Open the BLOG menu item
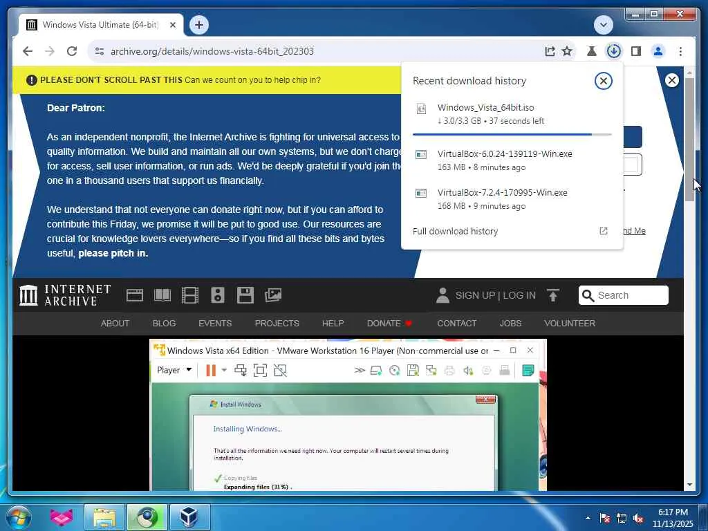This screenshot has height=531, width=708. click(164, 324)
